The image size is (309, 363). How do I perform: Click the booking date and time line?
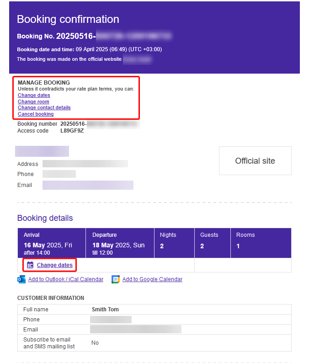(x=89, y=49)
